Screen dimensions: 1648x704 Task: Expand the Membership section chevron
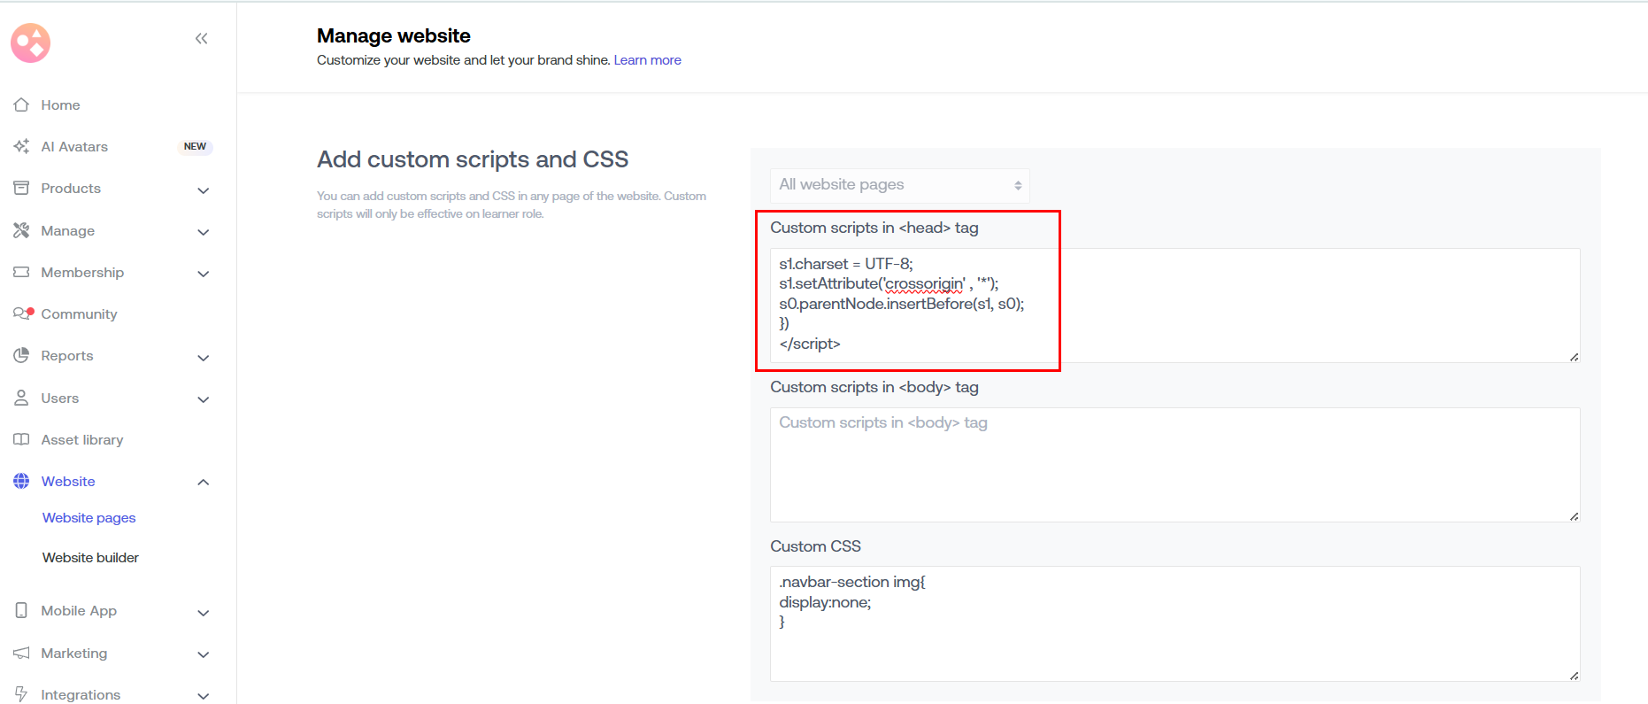tap(203, 274)
